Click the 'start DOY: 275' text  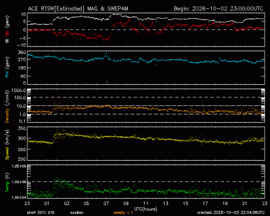[x=41, y=213]
